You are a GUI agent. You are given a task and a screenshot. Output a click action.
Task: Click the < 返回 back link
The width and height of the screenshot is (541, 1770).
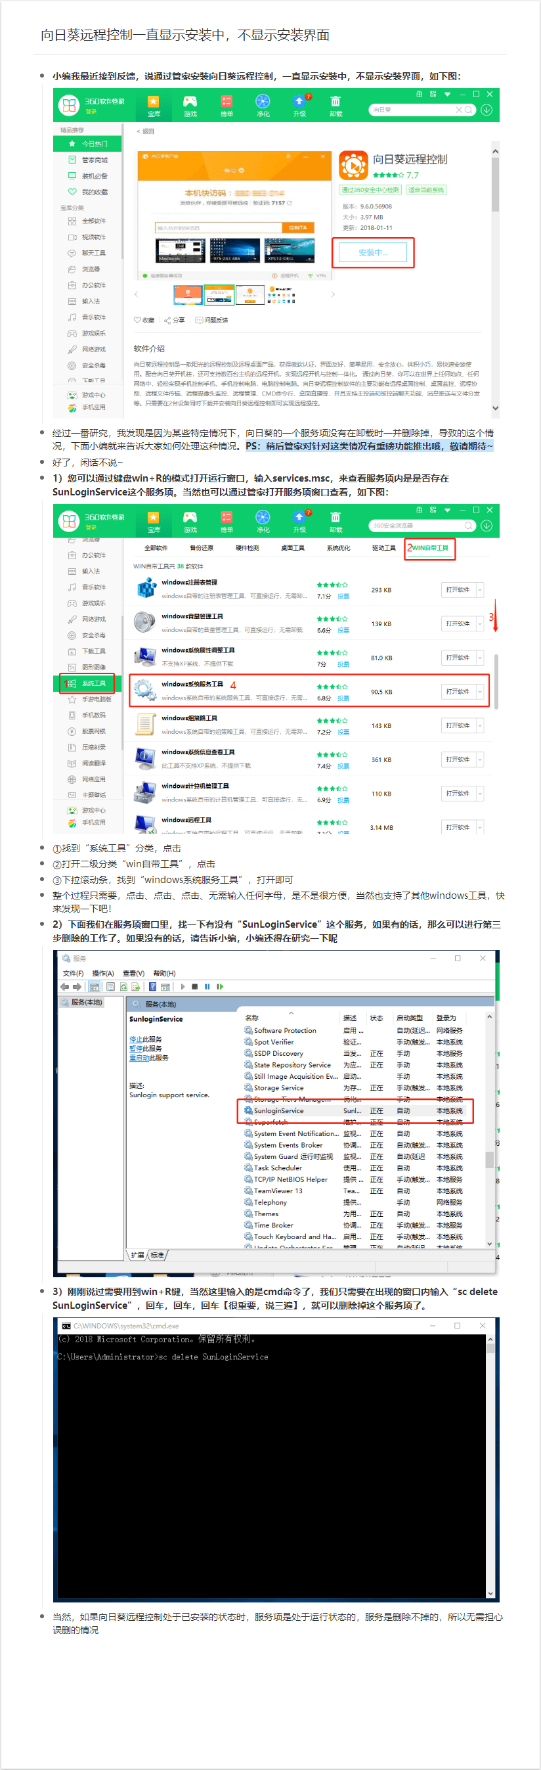145,131
